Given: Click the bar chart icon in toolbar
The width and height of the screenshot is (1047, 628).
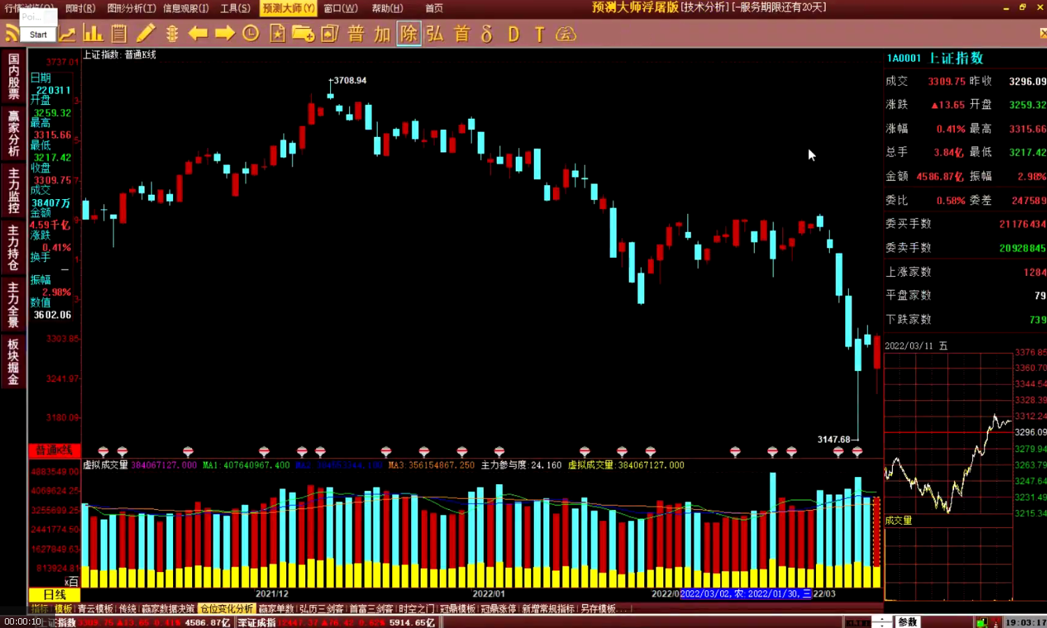Looking at the screenshot, I should pyautogui.click(x=93, y=34).
